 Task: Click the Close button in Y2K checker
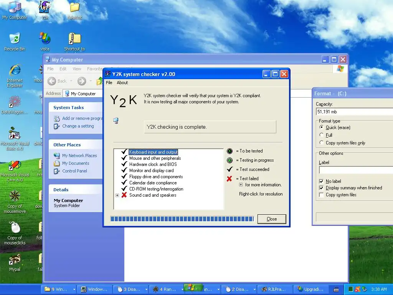click(272, 219)
